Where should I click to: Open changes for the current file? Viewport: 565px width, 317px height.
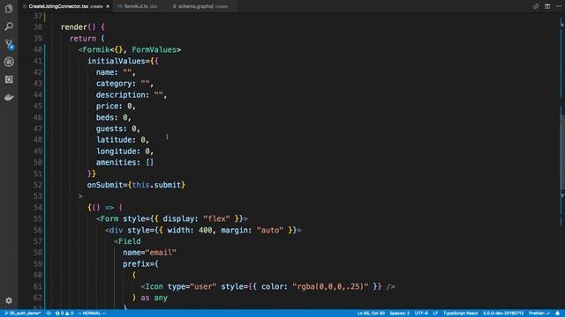pos(536,6)
